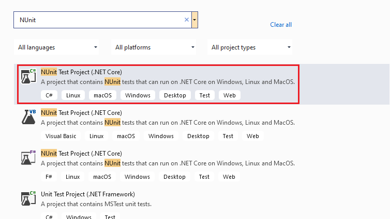390x219 pixels.
Task: Expand the All platforms dropdown
Action: point(154,47)
